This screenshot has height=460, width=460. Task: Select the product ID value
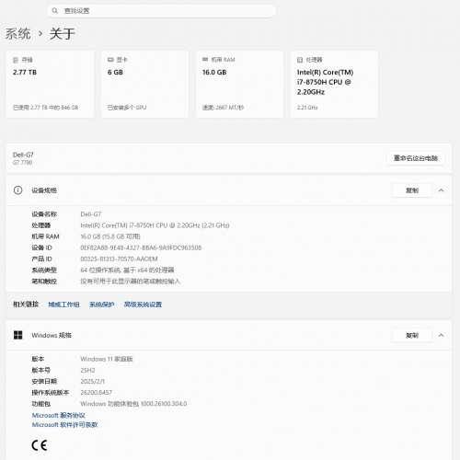point(119,259)
